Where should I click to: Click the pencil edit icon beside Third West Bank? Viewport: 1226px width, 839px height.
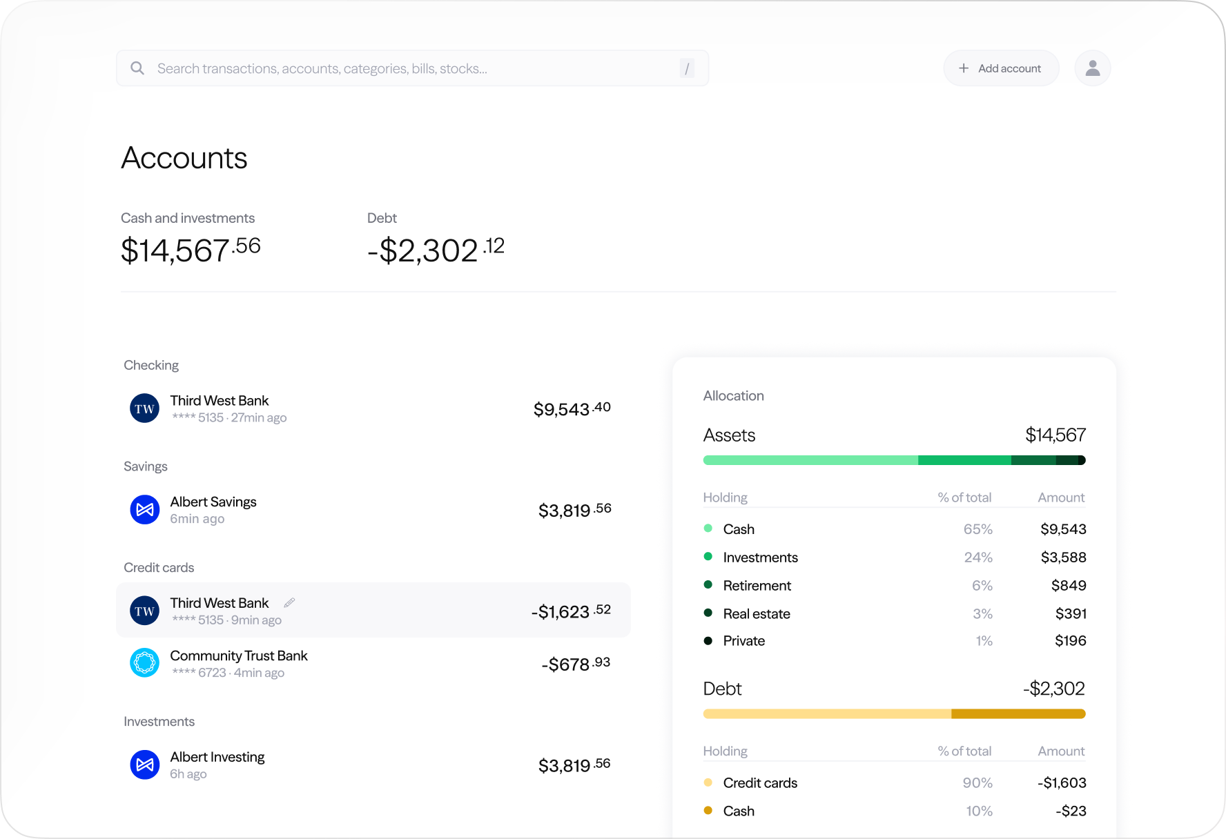pyautogui.click(x=289, y=603)
